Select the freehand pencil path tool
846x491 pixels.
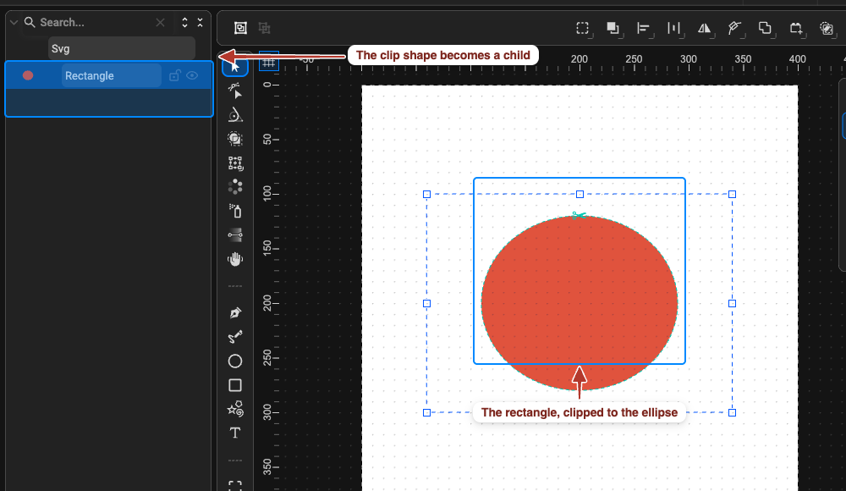(234, 337)
